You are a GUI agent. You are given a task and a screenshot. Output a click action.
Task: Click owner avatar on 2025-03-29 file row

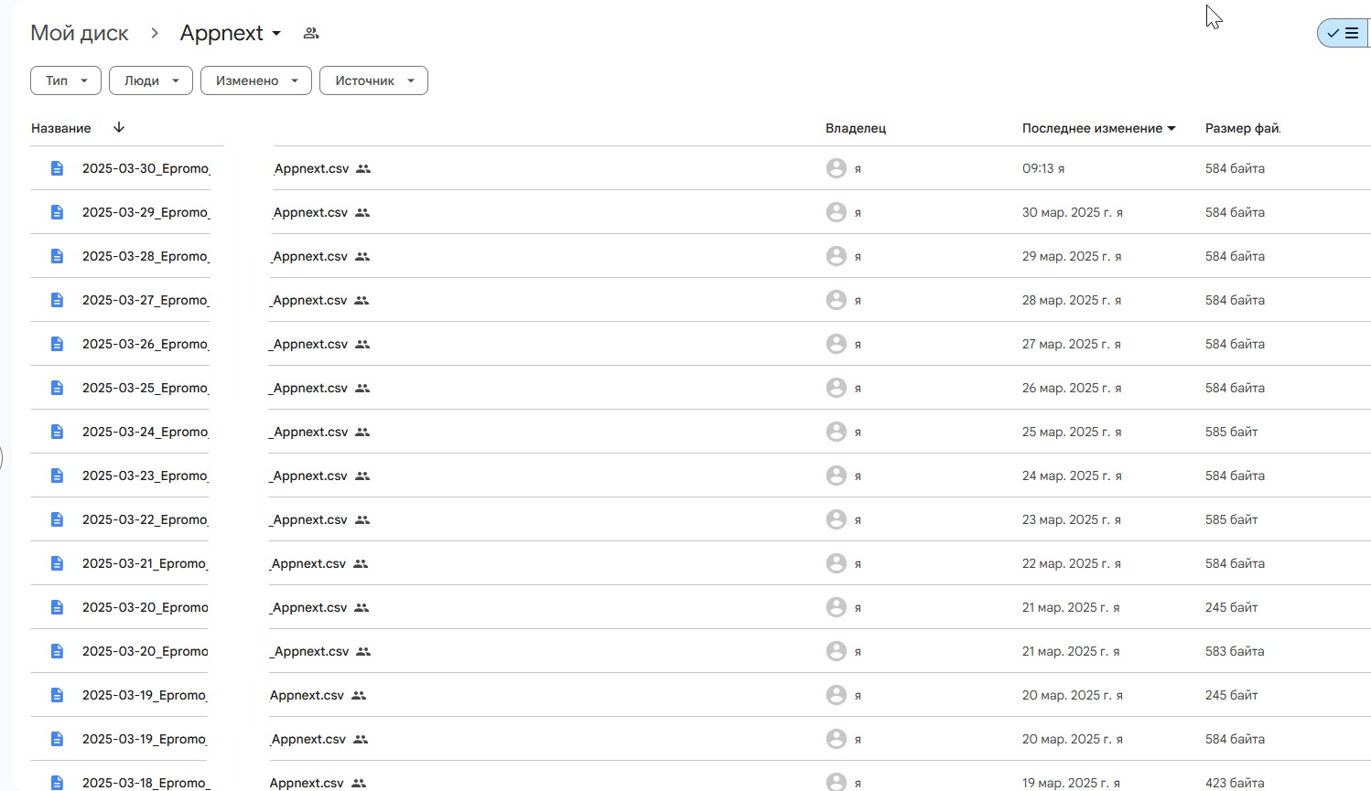click(x=836, y=212)
